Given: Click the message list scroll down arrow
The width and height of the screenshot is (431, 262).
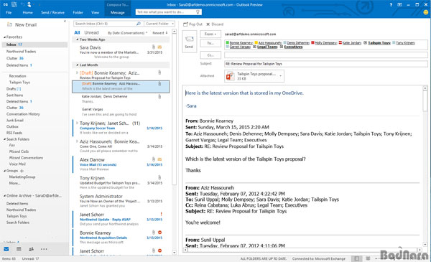Looking at the screenshot, I should (x=174, y=253).
